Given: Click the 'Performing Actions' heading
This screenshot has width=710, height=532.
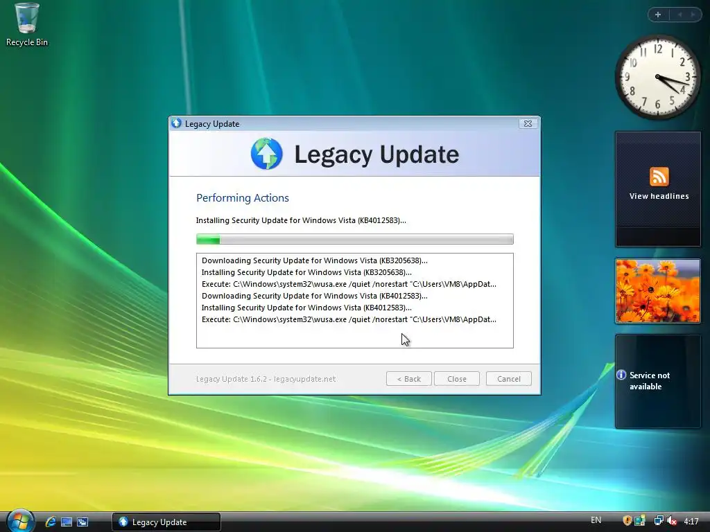Looking at the screenshot, I should point(242,197).
